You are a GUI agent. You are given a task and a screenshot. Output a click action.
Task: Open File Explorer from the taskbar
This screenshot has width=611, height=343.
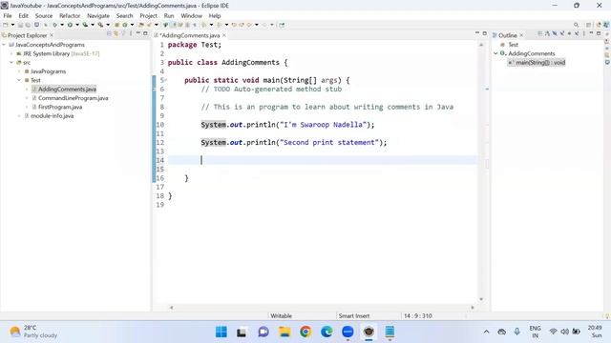pos(284,332)
